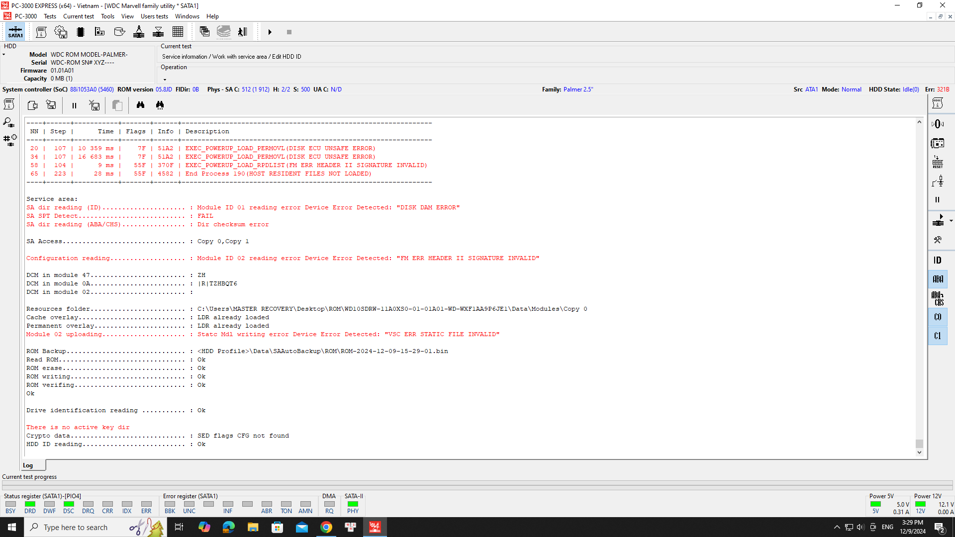
Task: Toggle the ABA access button
Action: click(938, 279)
